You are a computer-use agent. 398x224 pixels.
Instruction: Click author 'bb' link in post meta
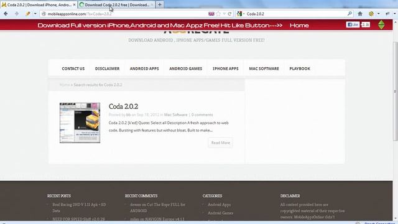tap(129, 114)
